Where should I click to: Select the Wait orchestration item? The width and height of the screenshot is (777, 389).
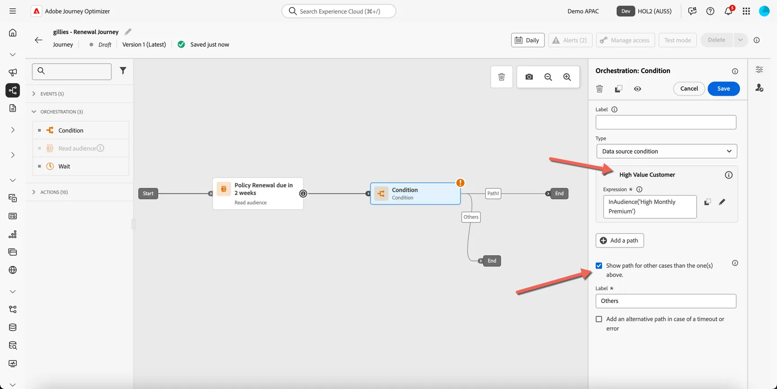[81, 166]
